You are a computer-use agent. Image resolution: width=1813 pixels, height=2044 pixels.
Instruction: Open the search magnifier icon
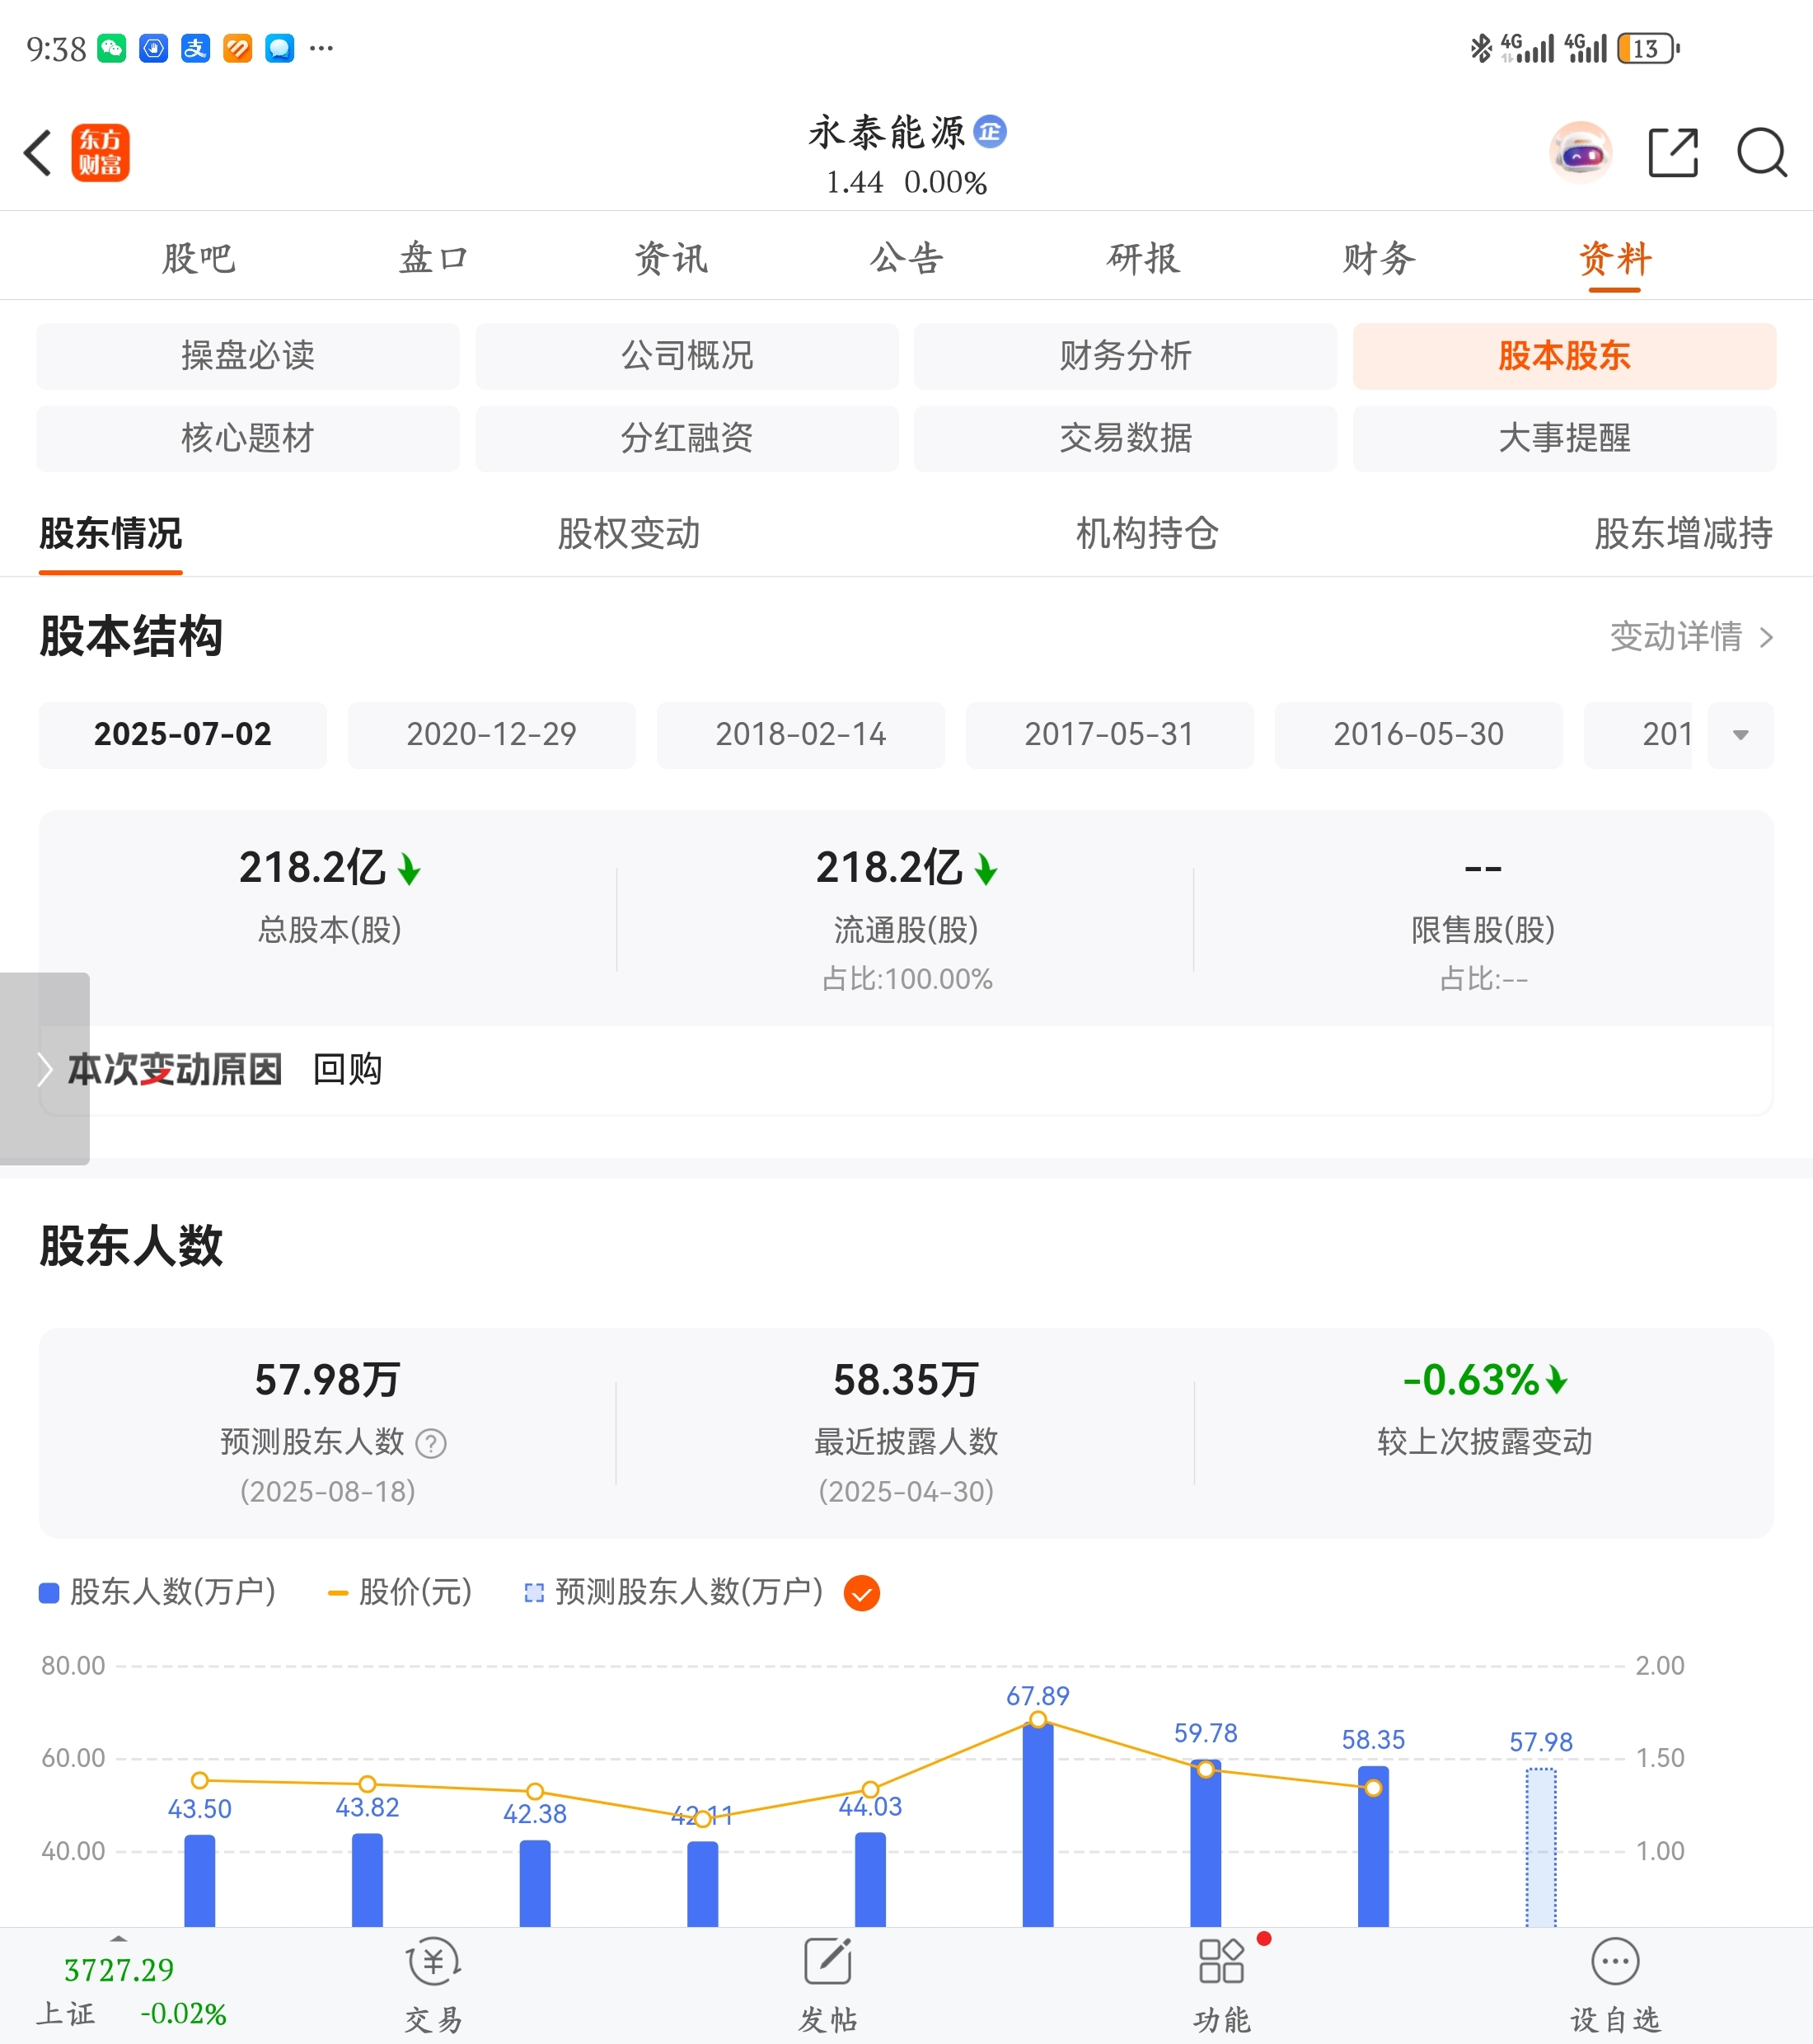pyautogui.click(x=1762, y=153)
